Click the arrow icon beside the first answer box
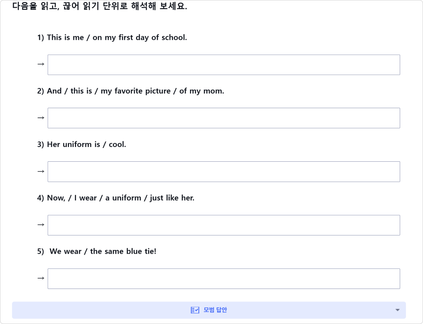The width and height of the screenshot is (423, 324). 41,64
